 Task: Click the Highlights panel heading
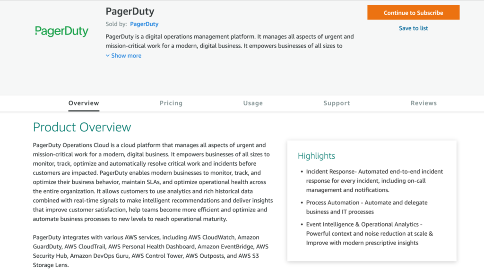316,156
